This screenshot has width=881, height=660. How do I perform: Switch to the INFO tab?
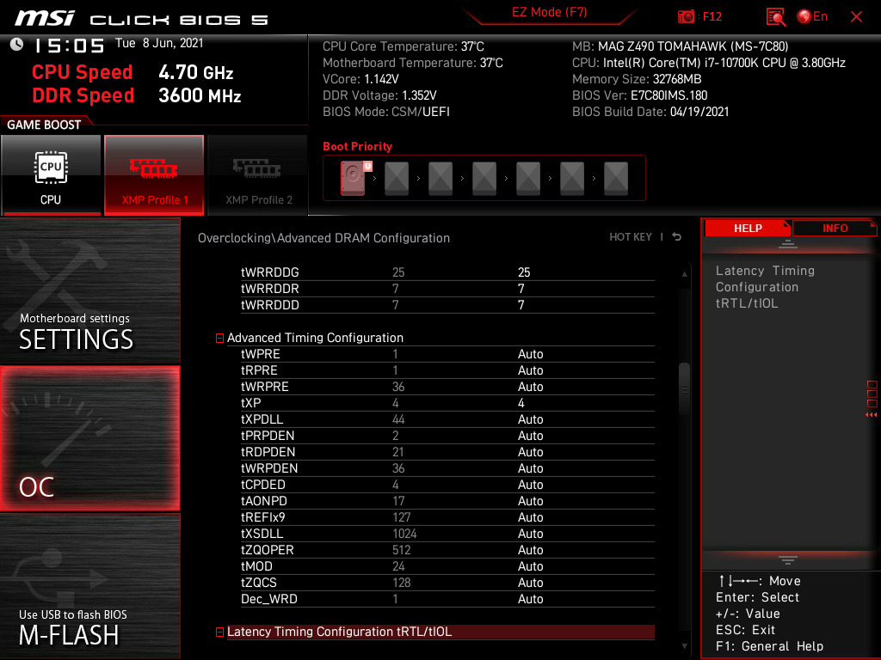tap(835, 228)
